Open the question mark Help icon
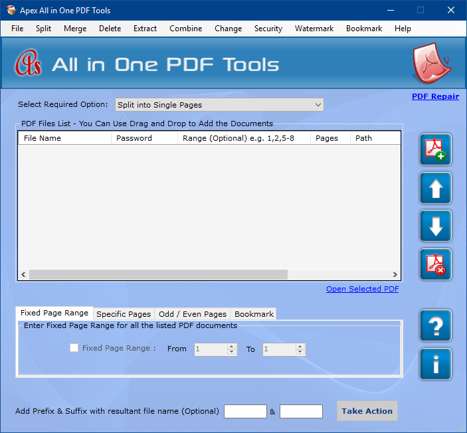Image resolution: width=467 pixels, height=433 pixels. click(435, 325)
